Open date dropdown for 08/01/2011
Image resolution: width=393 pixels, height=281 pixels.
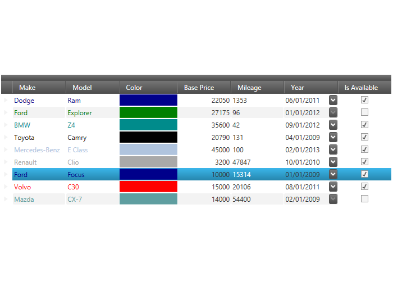coord(333,187)
